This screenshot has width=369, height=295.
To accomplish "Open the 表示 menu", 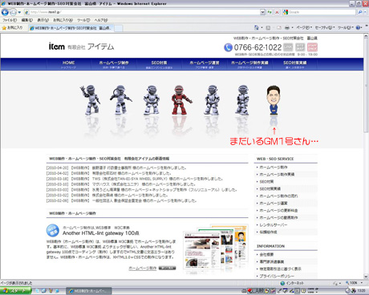I will [x=43, y=20].
